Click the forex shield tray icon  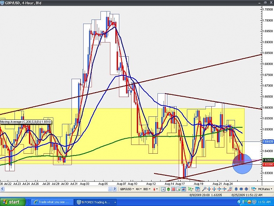pos(254,202)
